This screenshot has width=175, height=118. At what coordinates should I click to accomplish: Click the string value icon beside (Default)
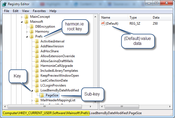click(x=103, y=23)
